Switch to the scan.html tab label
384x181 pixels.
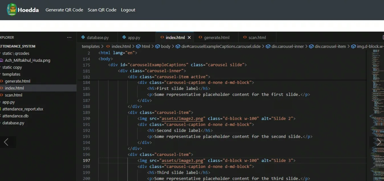click(x=257, y=37)
